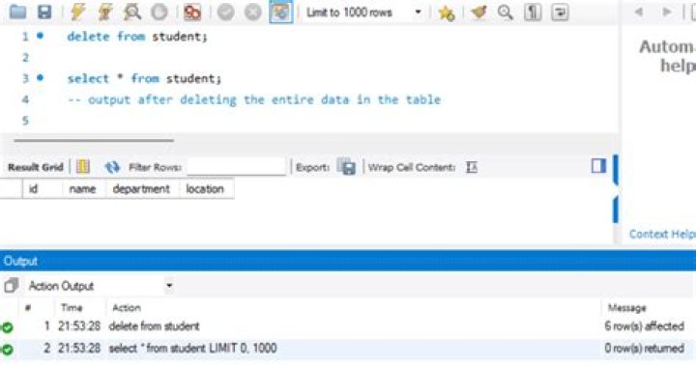Refresh results with the blue arrows icon

112,167
